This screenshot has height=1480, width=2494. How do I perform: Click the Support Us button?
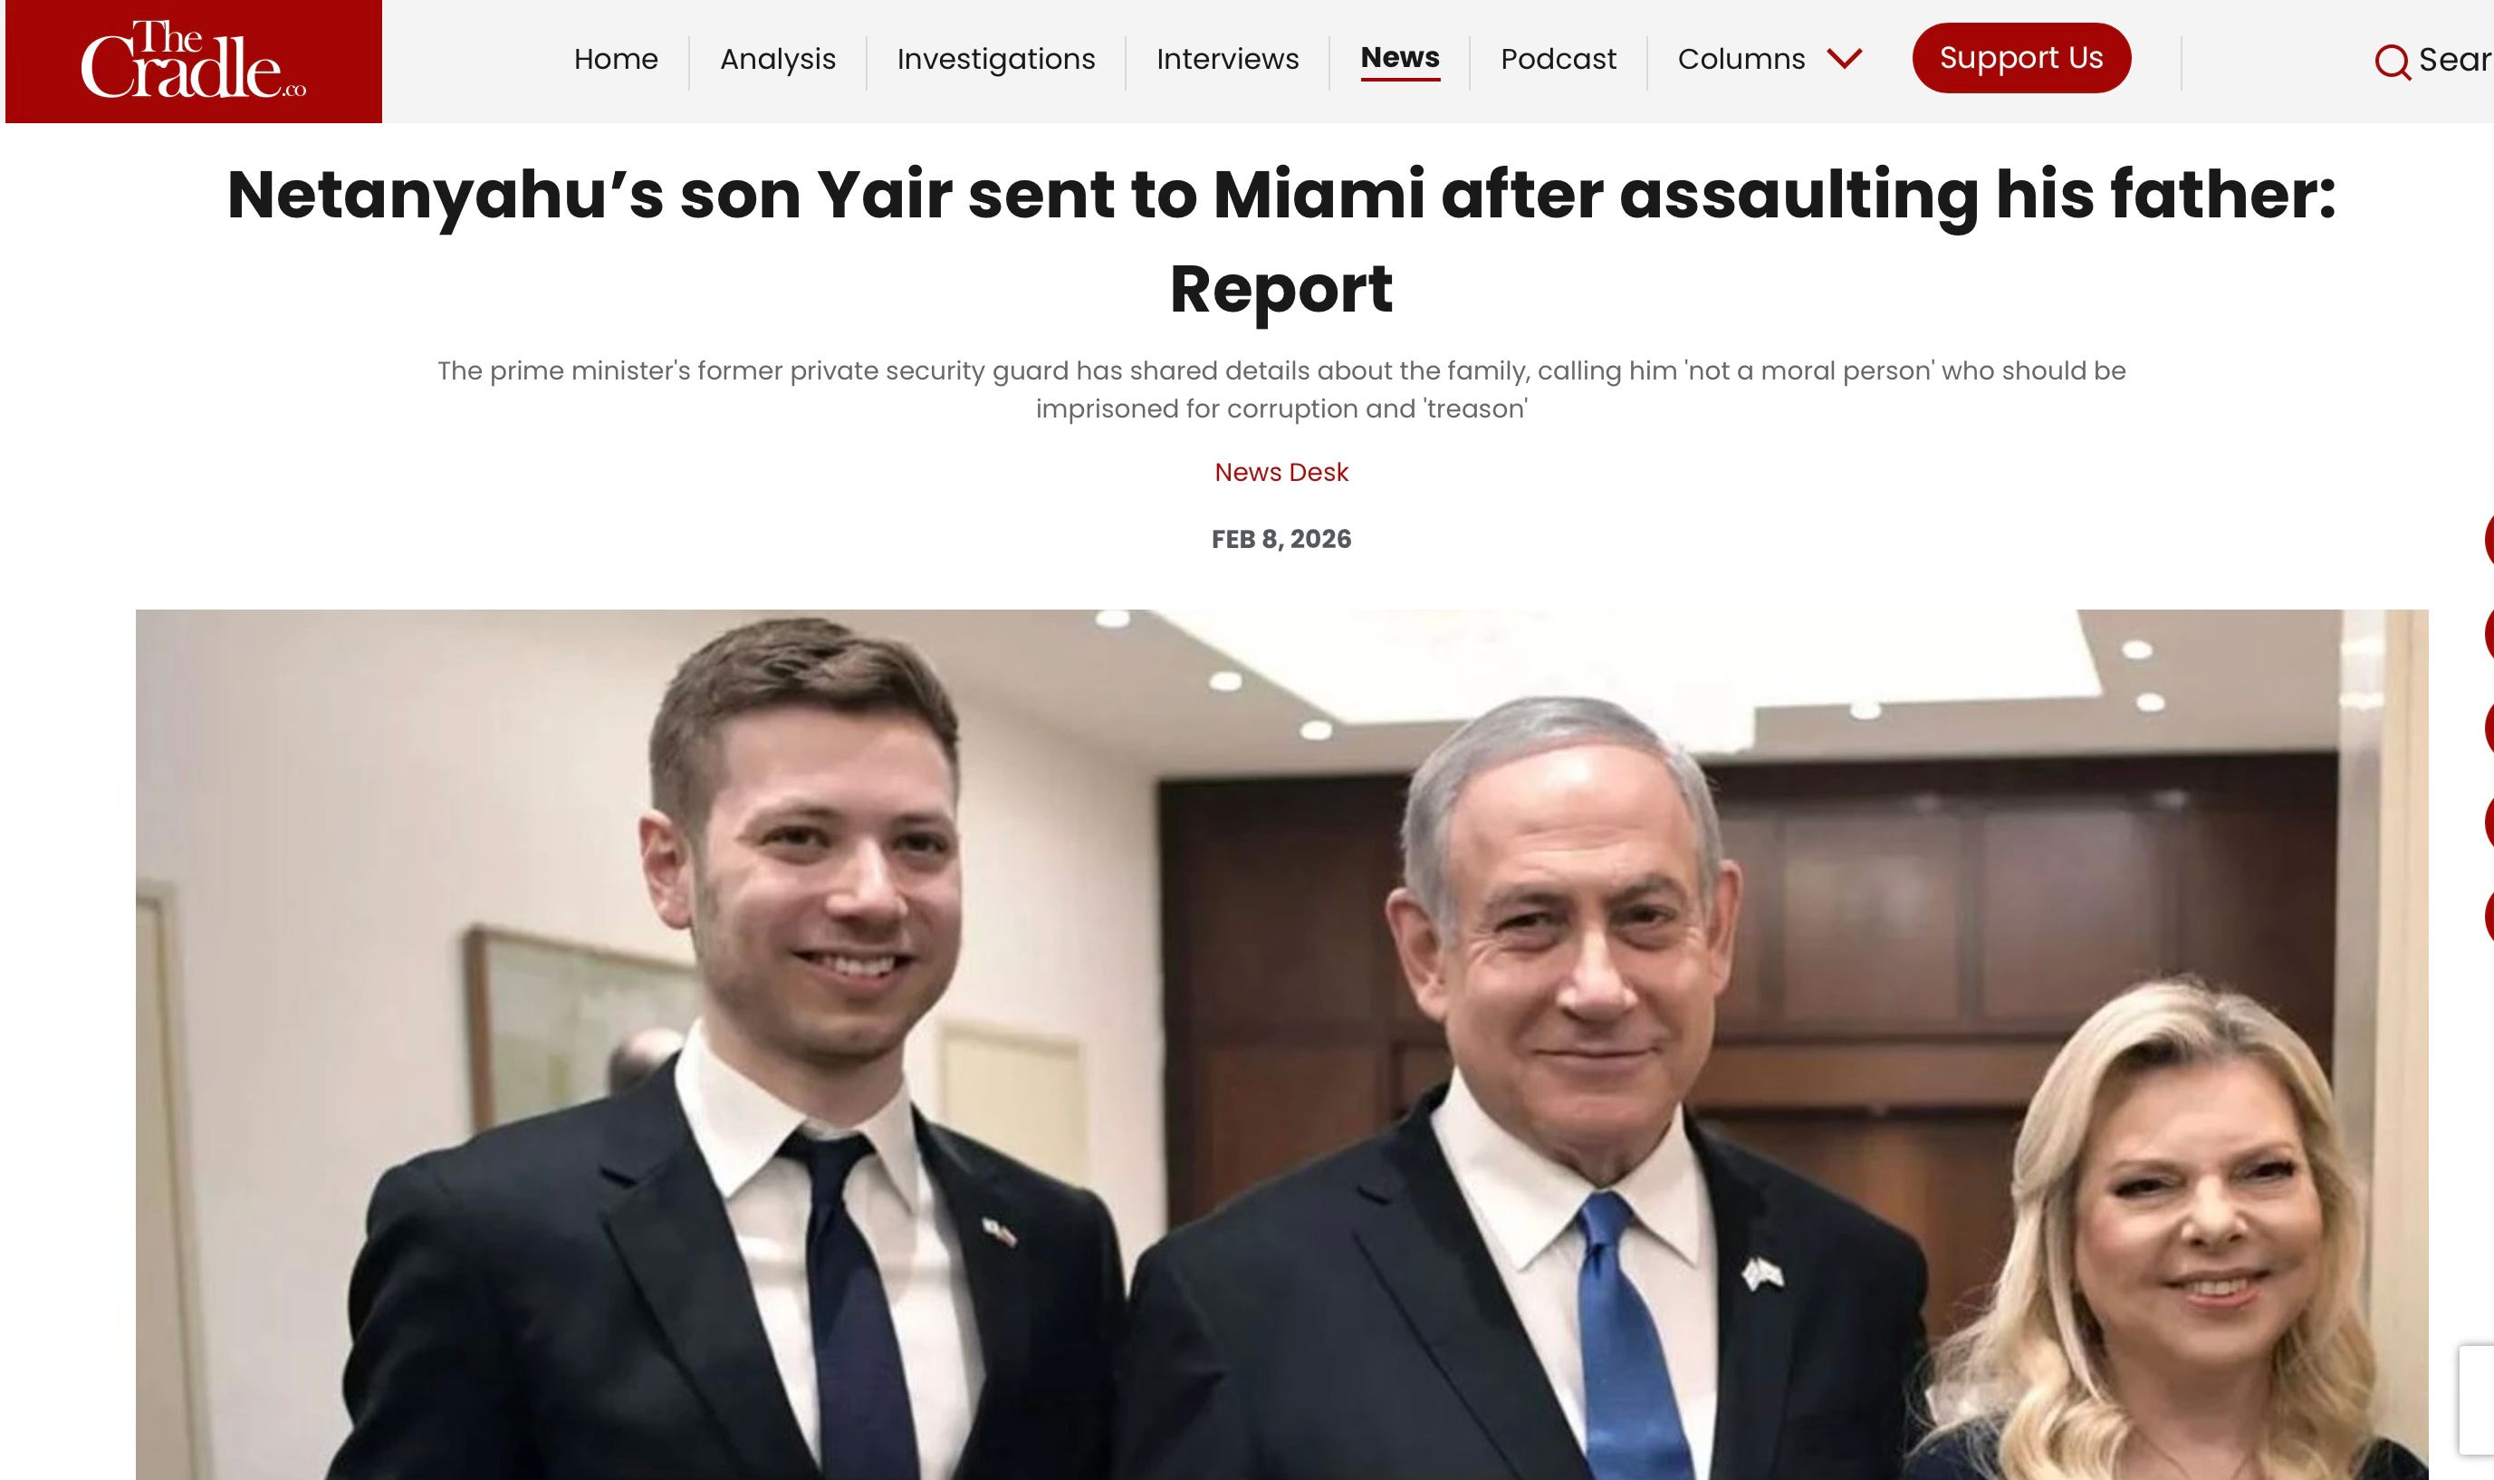(x=2021, y=58)
